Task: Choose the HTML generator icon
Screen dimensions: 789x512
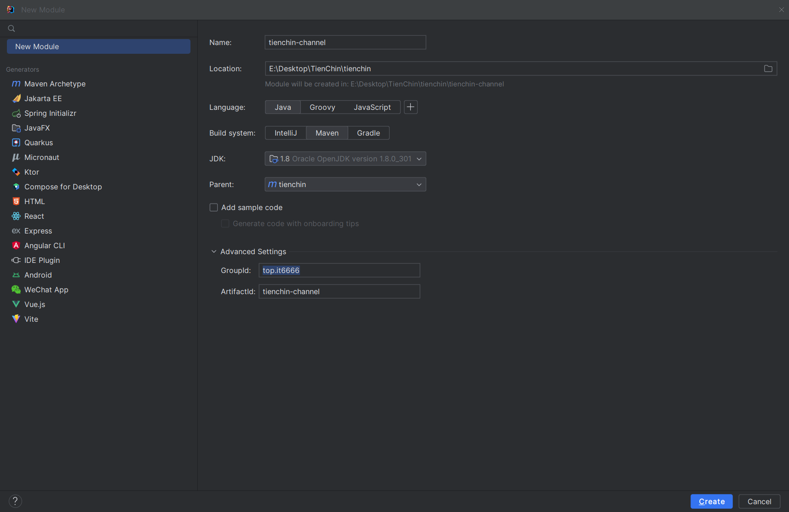Action: click(16, 201)
